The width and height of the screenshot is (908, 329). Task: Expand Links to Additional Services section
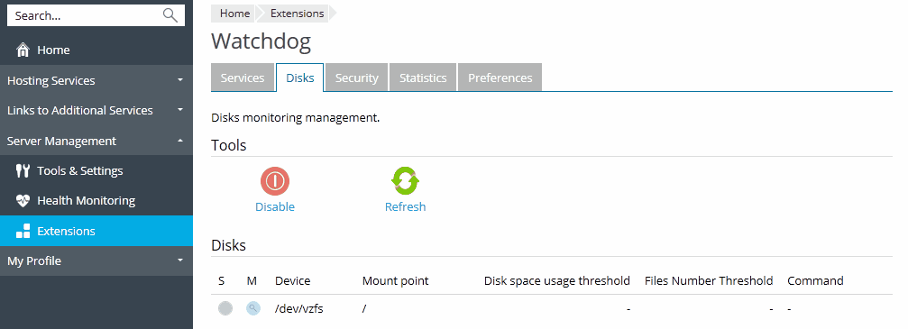point(96,110)
